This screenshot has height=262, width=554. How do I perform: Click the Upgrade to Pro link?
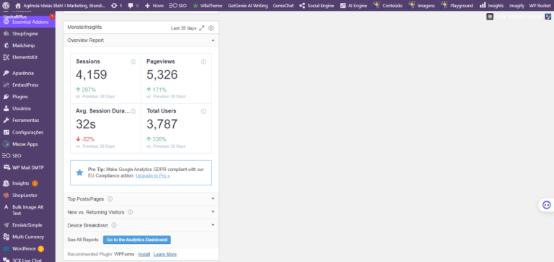153,175
